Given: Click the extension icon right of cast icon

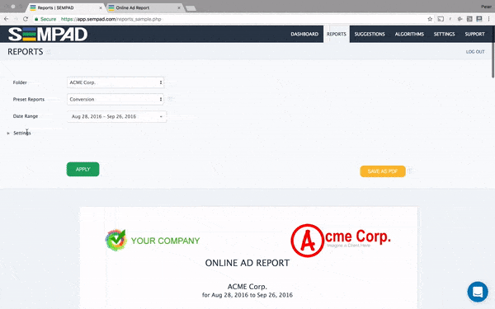Looking at the screenshot, I should click(x=450, y=19).
